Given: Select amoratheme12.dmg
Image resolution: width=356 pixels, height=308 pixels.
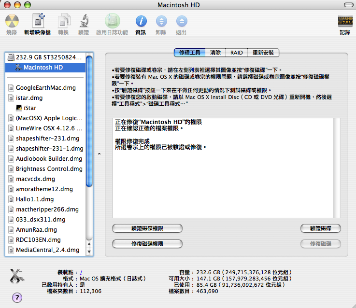Looking at the screenshot, I should 45,189.
